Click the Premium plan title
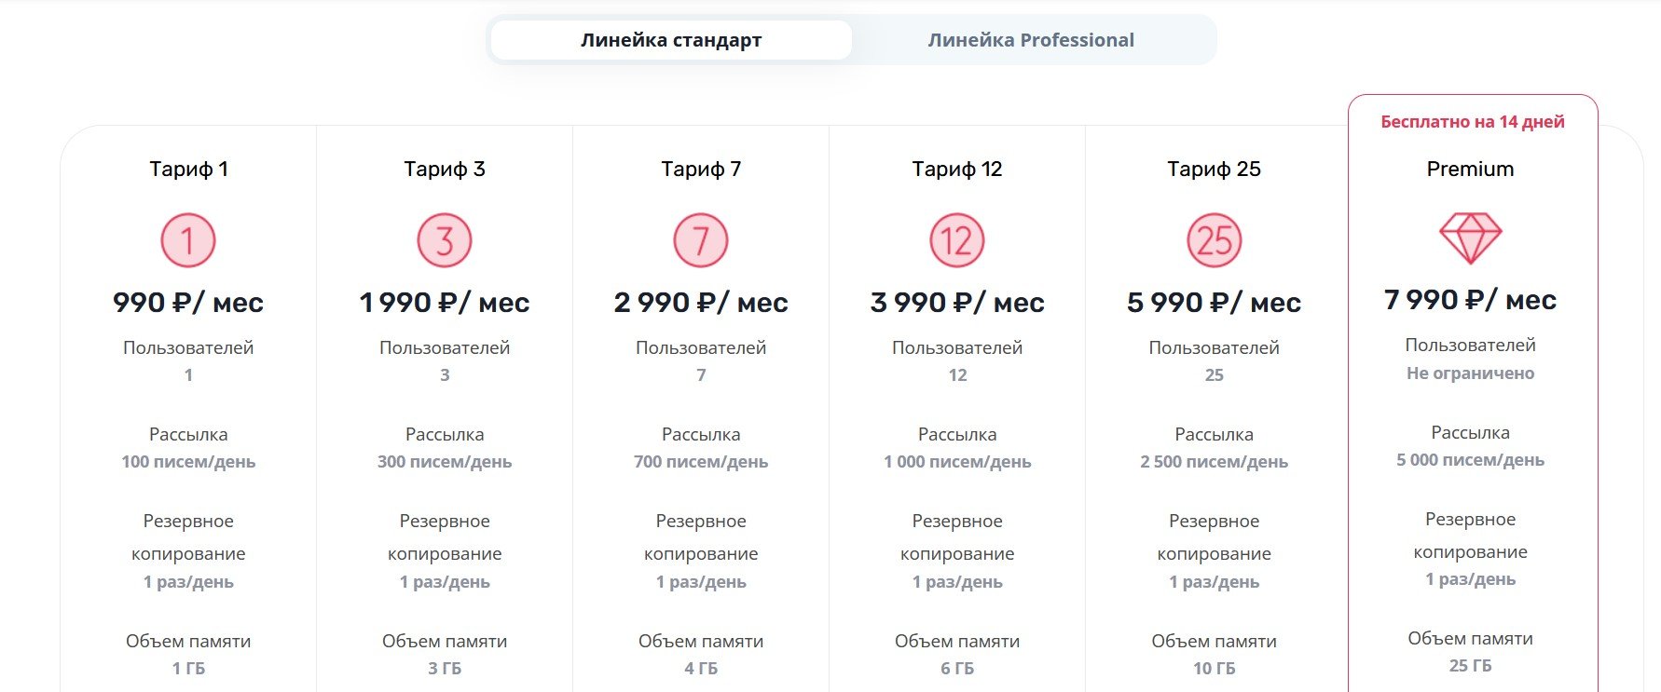This screenshot has height=692, width=1661. tap(1470, 169)
